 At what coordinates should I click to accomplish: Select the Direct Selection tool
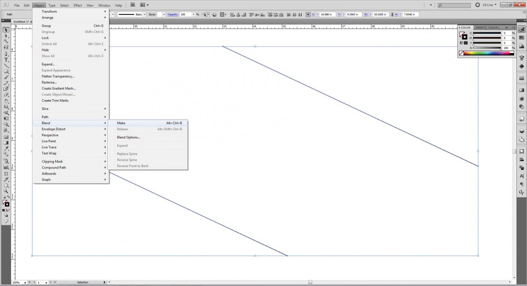6,36
